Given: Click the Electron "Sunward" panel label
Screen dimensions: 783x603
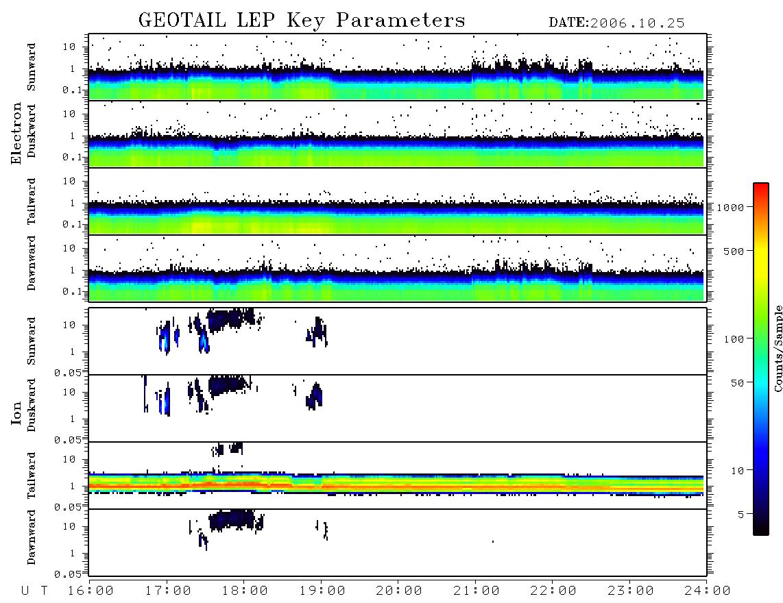Looking at the screenshot, I should click(x=32, y=67).
